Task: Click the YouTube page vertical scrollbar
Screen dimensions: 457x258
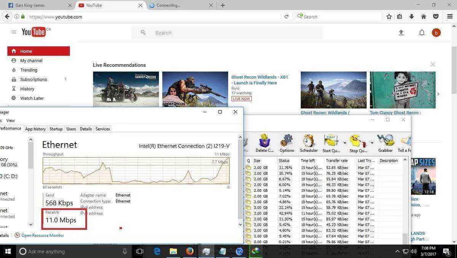Action: point(454,70)
